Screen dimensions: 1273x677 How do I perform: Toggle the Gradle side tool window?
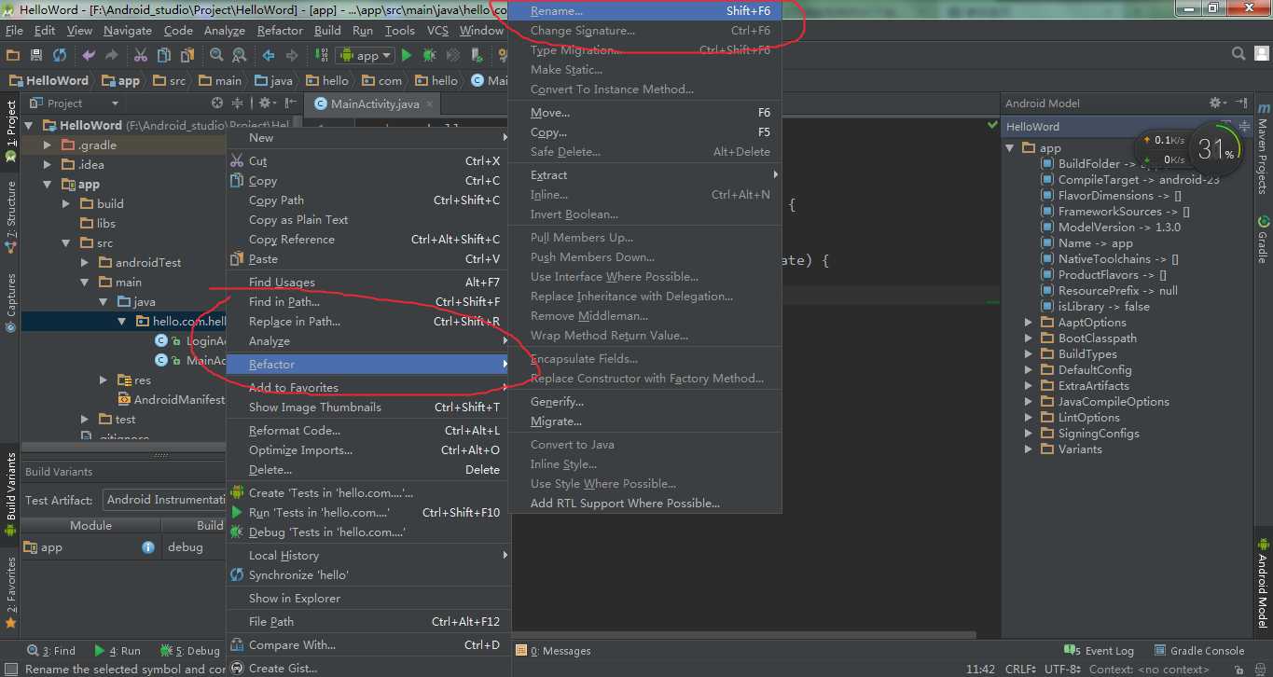tap(1263, 240)
